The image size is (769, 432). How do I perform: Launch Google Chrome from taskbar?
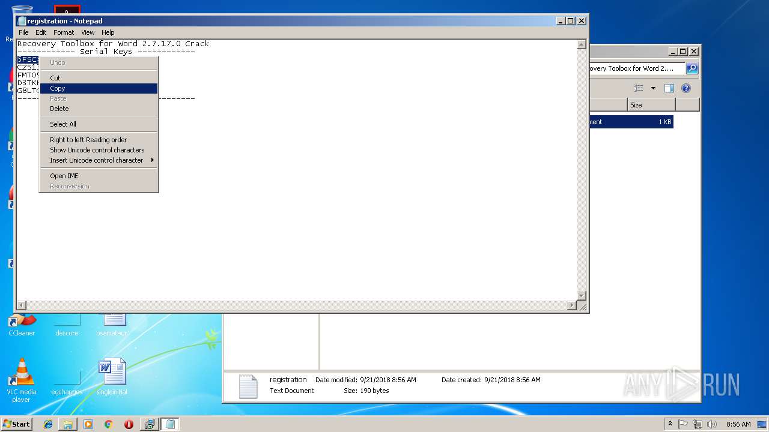109,424
